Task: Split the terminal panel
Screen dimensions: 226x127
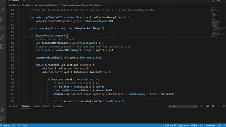Action: pos(207,106)
